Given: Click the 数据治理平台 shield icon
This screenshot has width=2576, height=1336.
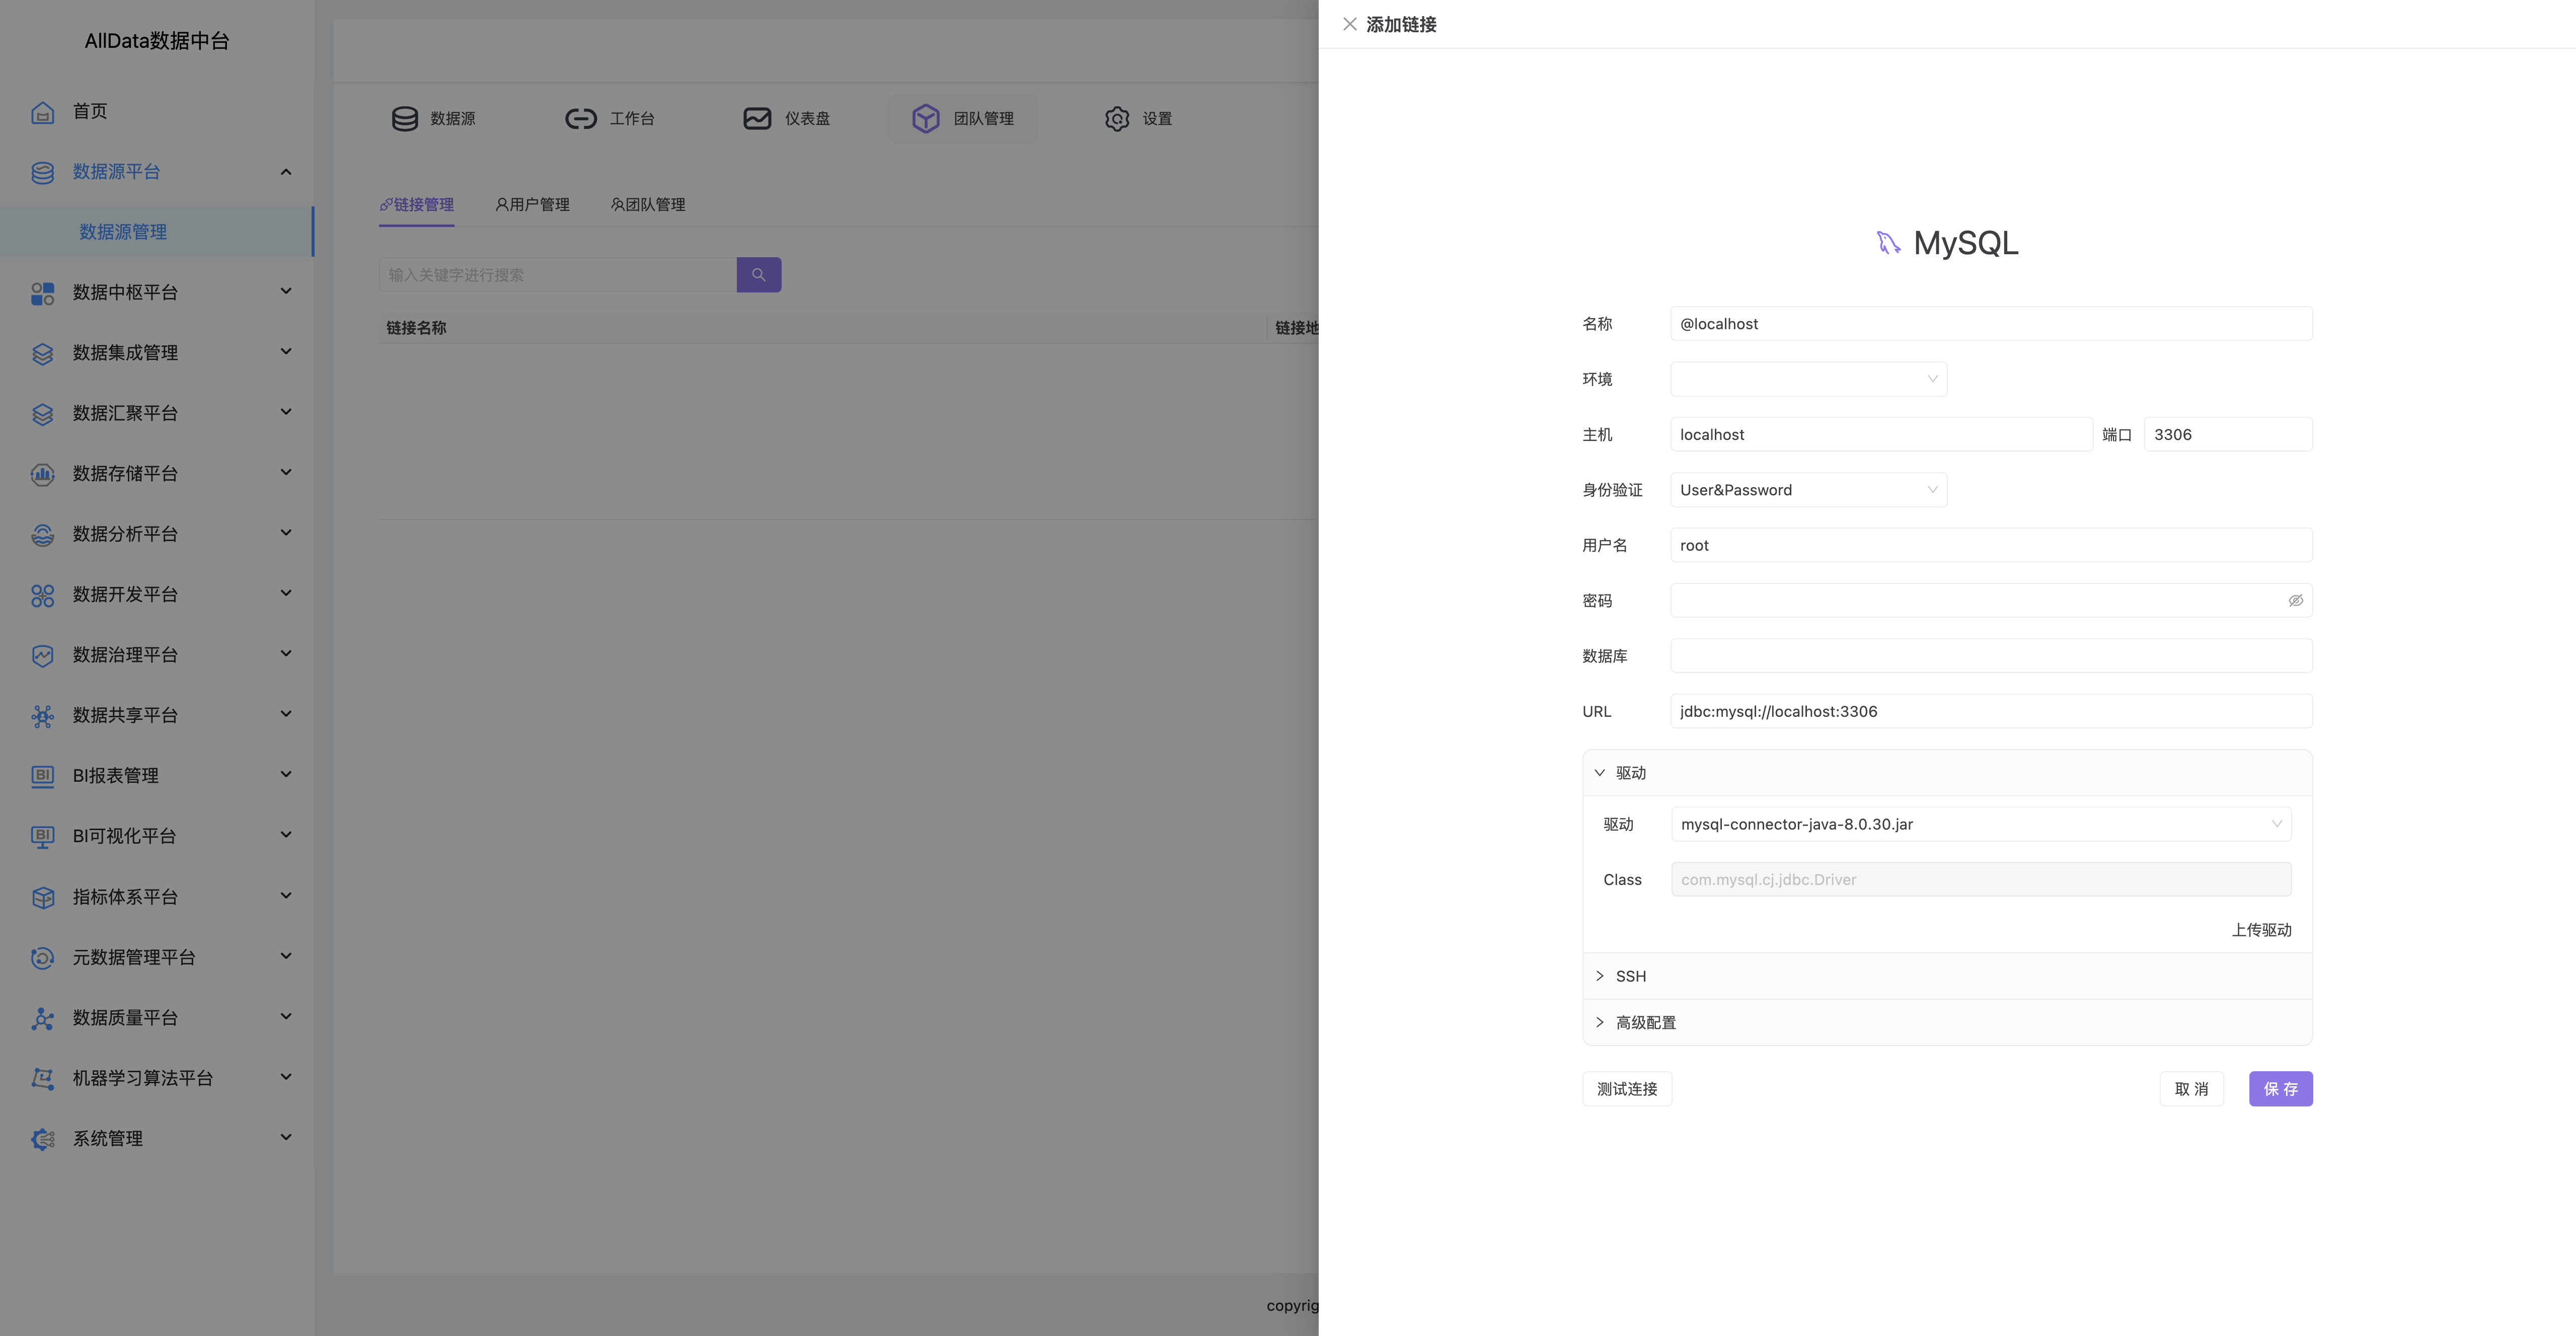Looking at the screenshot, I should (42, 655).
